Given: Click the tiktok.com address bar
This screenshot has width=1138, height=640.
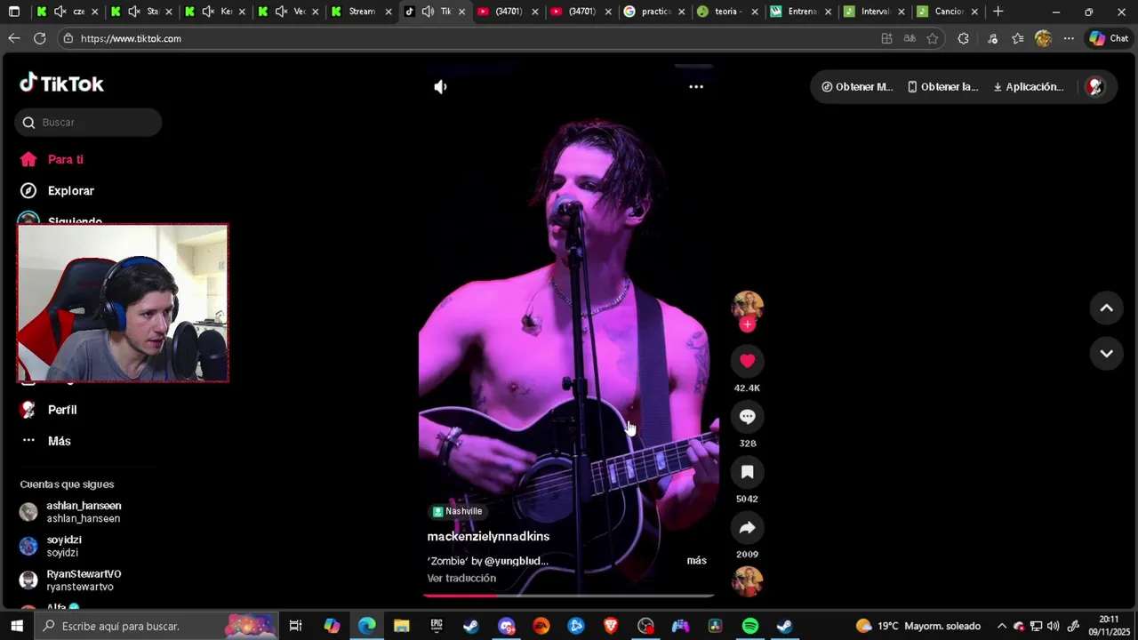Looking at the screenshot, I should point(467,39).
